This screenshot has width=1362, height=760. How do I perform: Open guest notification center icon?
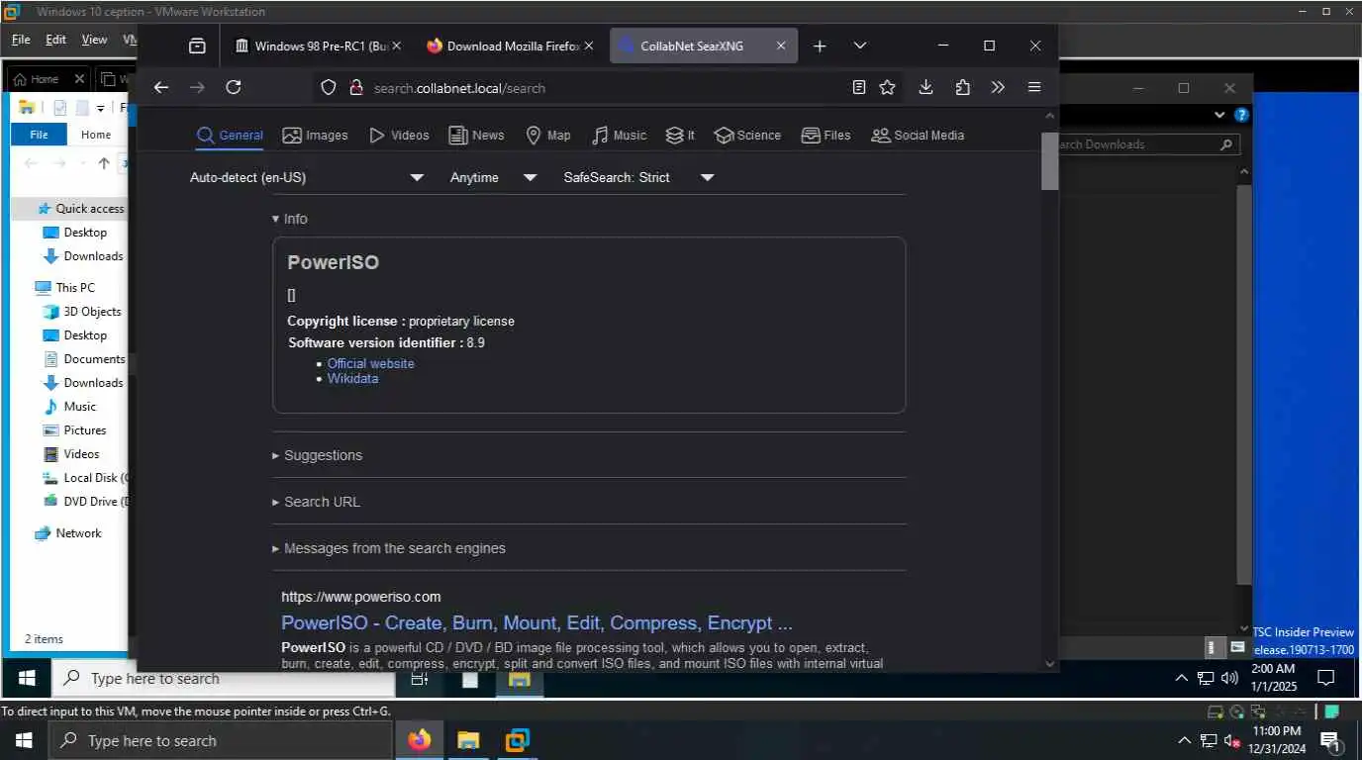[x=1326, y=678]
